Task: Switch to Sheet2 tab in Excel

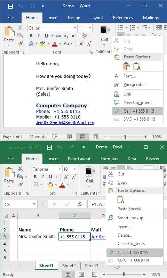Action: (x=69, y=265)
